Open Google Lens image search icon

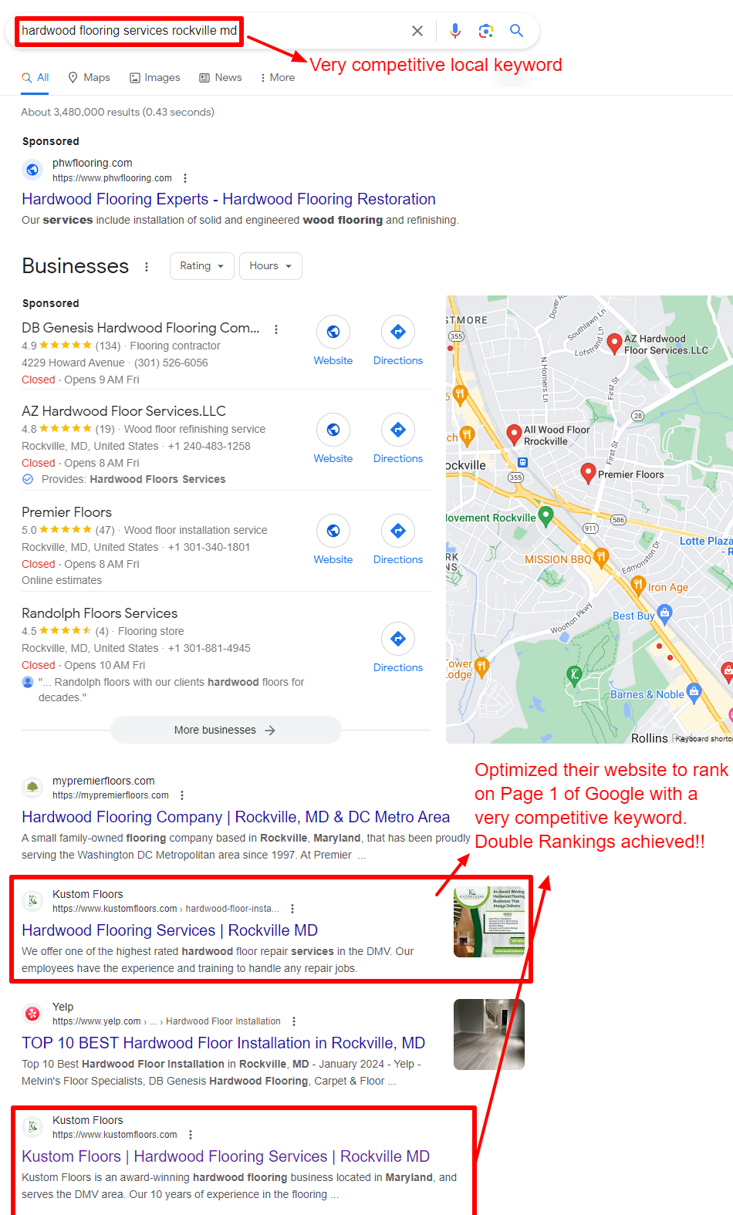pyautogui.click(x=485, y=31)
